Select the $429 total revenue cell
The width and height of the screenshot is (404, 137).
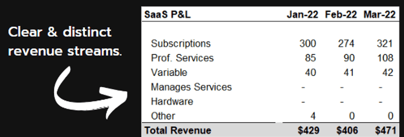308,130
